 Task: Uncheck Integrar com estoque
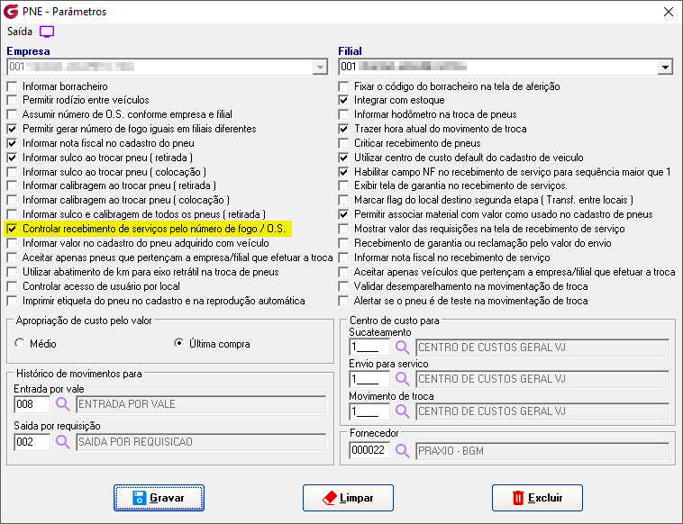coord(343,100)
